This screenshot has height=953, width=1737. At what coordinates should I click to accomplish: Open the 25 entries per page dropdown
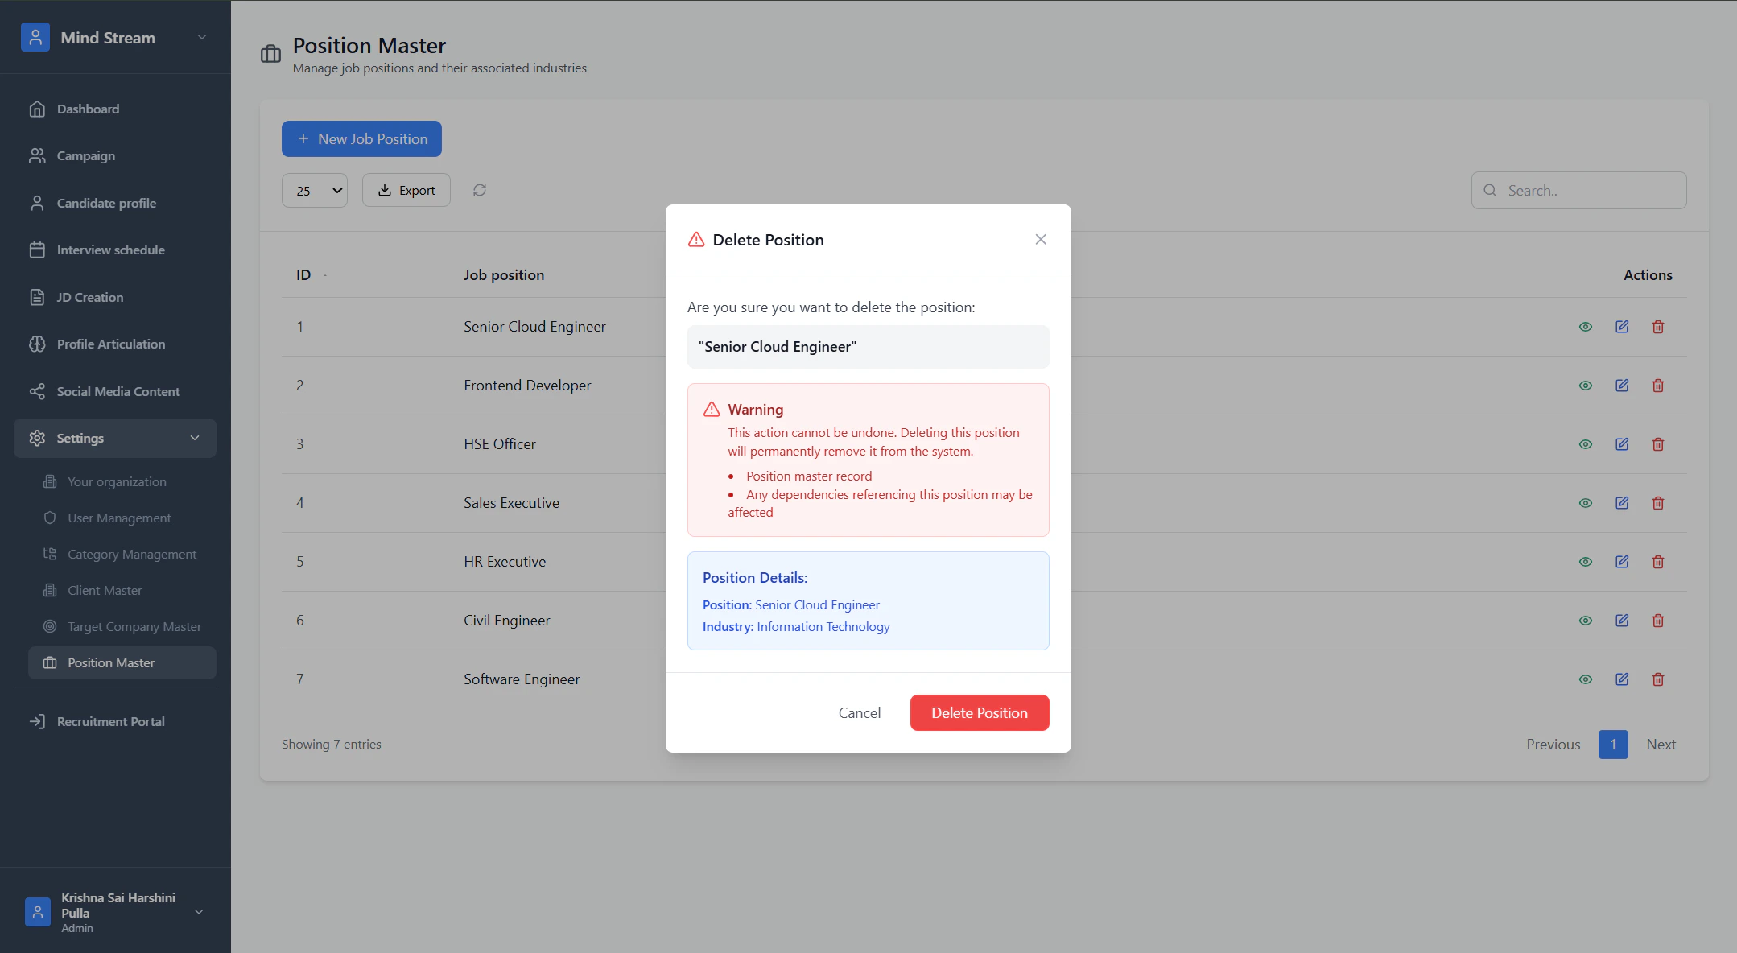pyautogui.click(x=315, y=191)
